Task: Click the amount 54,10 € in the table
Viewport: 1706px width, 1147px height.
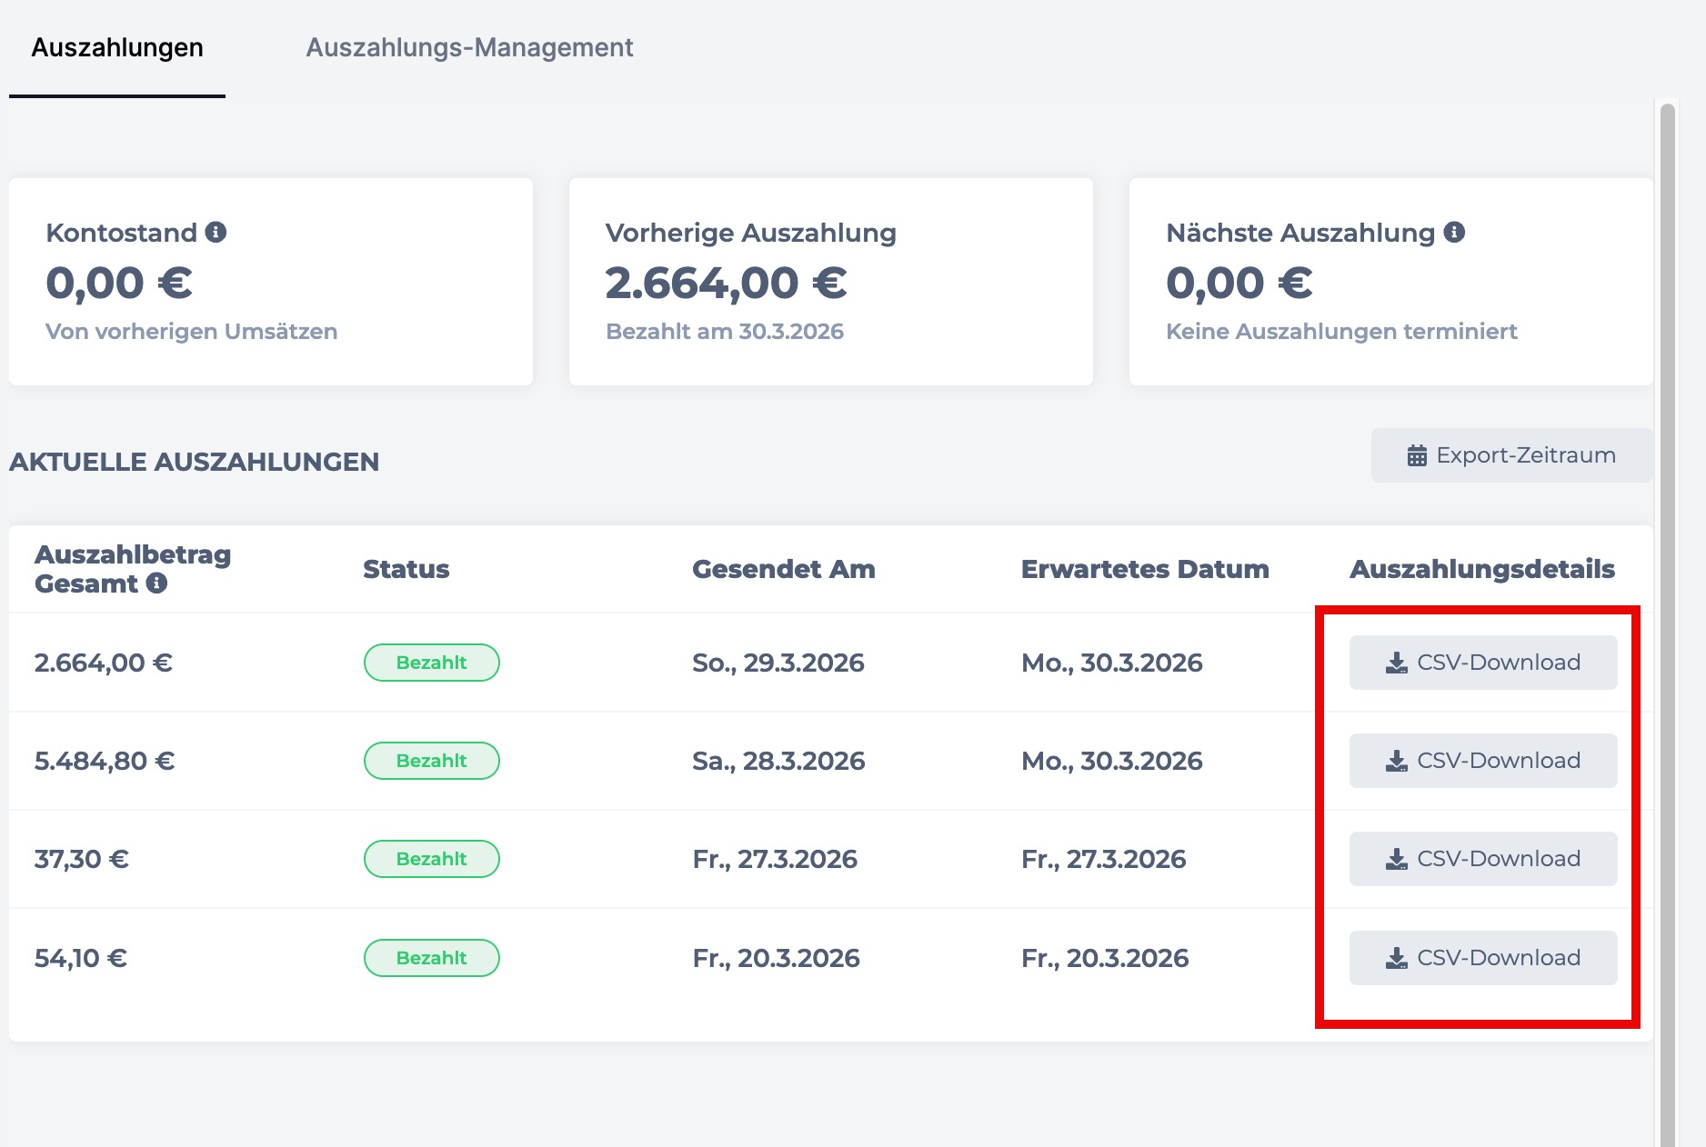Action: tap(81, 958)
